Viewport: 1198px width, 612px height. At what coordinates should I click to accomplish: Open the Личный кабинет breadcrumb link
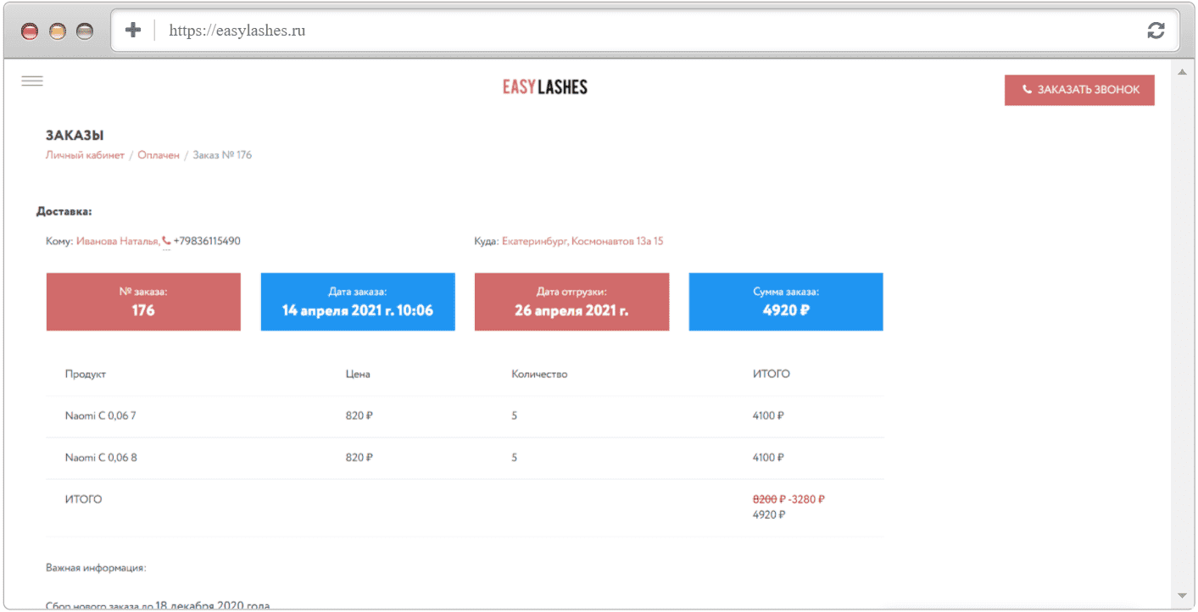pyautogui.click(x=85, y=155)
